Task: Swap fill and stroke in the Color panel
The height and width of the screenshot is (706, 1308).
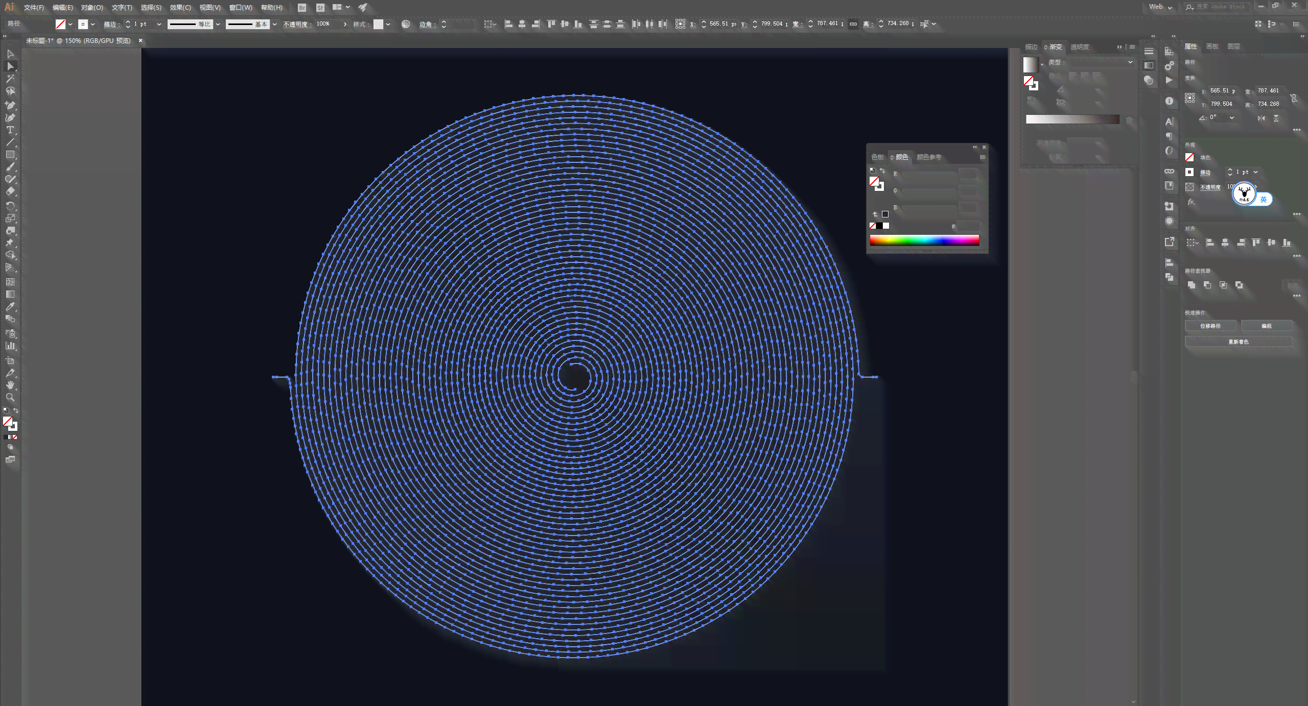Action: (882, 171)
